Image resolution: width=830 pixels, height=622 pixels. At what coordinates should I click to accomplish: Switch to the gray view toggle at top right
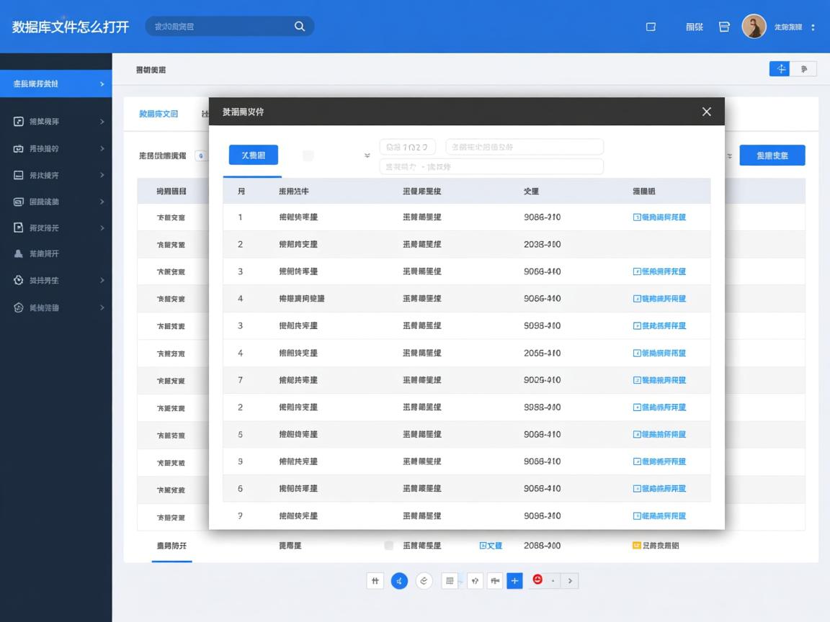[804, 69]
